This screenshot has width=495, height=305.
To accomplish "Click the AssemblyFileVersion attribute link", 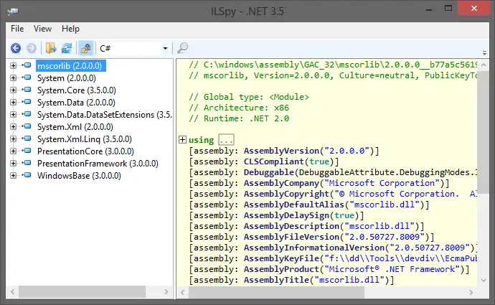I will click(291, 237).
